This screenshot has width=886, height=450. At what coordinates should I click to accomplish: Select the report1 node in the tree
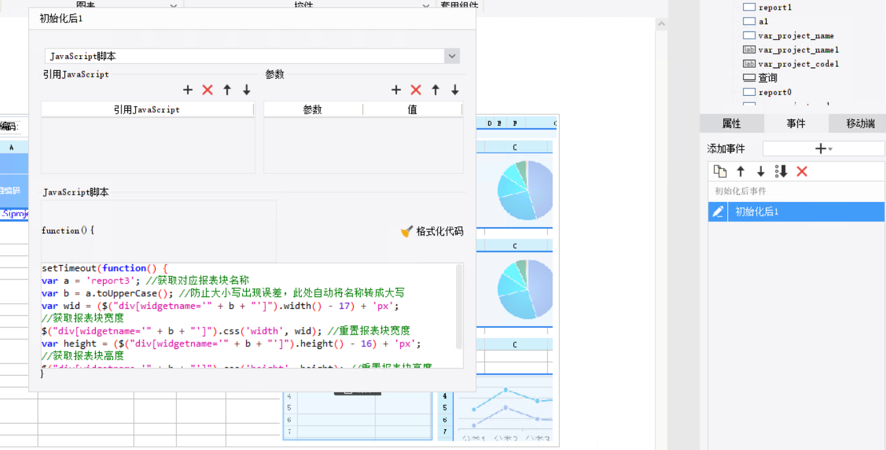[775, 7]
